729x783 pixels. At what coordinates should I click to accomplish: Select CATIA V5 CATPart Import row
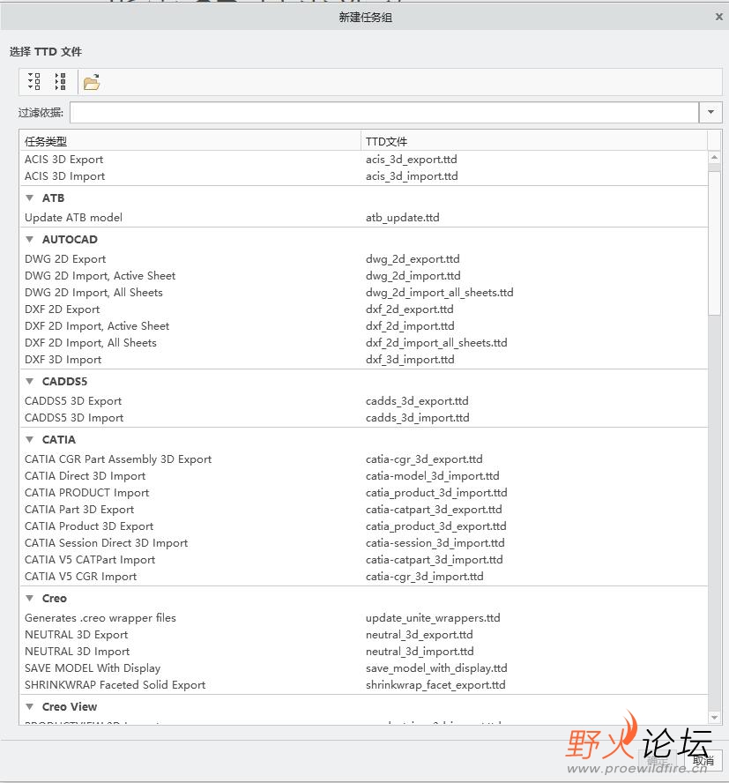[363, 559]
